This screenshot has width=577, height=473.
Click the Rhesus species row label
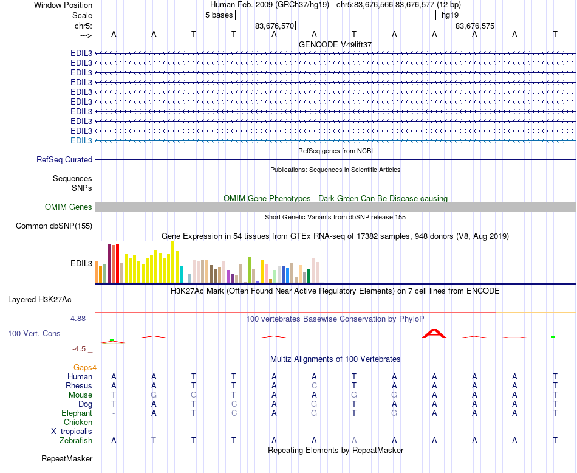point(79,385)
